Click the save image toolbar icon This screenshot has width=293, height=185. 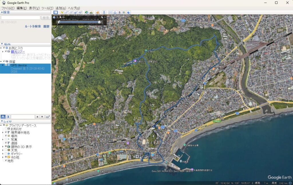[120, 12]
